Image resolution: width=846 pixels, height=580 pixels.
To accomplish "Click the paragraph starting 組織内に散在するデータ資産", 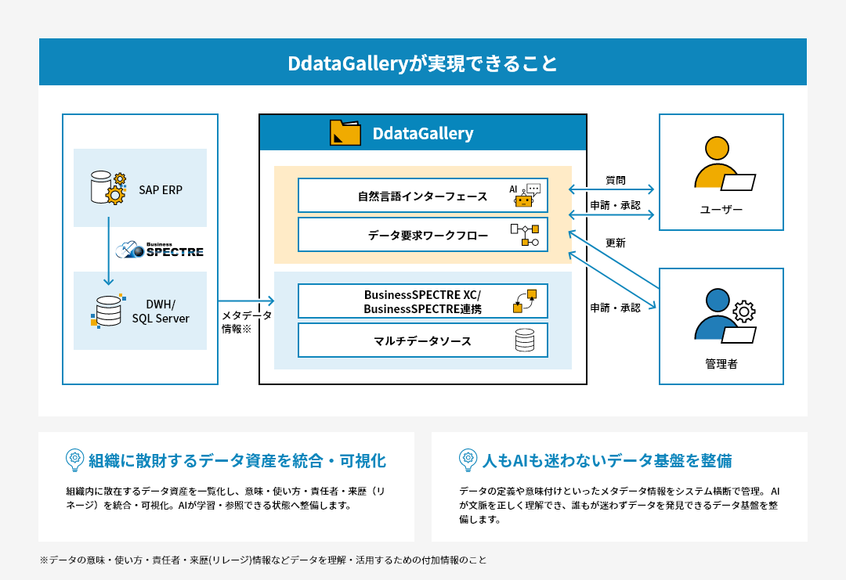I will click(x=226, y=498).
